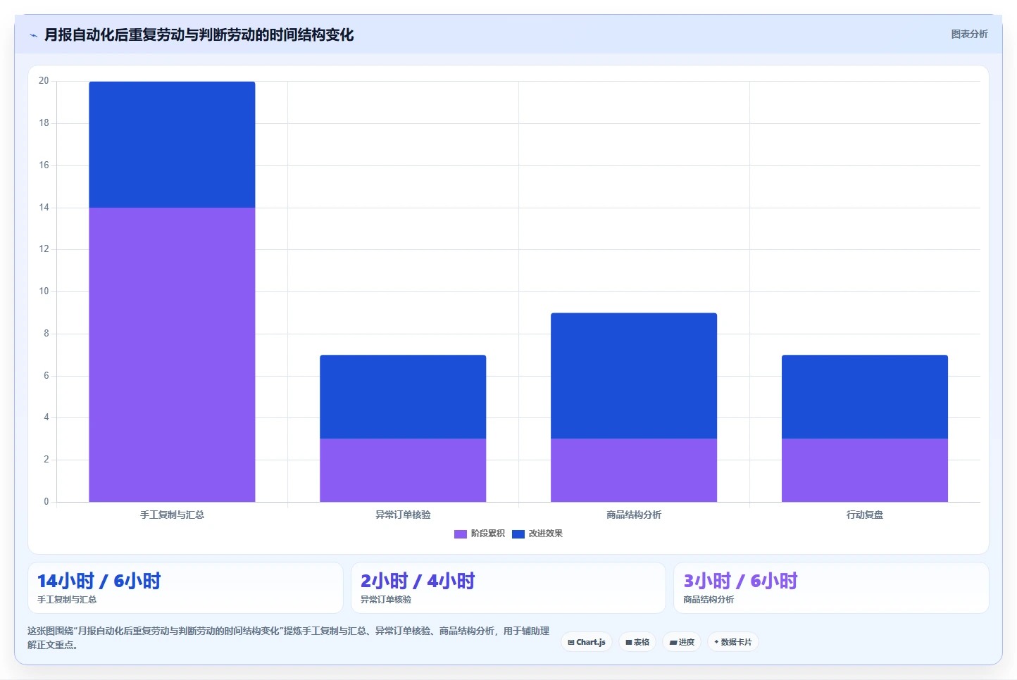Click the 异常订单核验 x-axis label
Viewport: 1017px width, 680px height.
[403, 515]
